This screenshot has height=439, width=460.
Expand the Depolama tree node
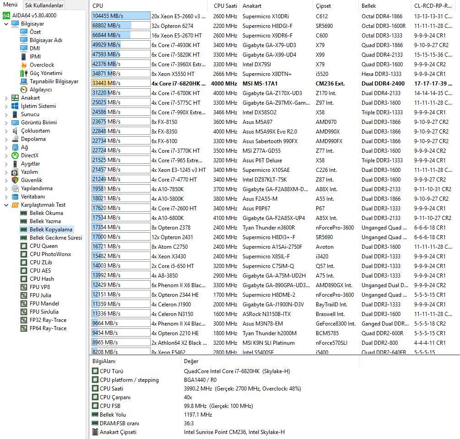click(x=6, y=139)
